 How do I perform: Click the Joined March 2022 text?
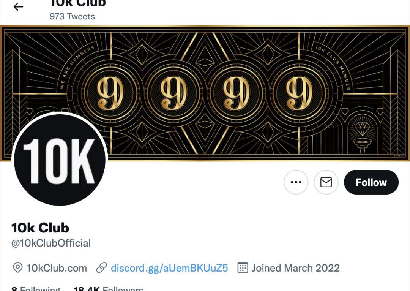tap(295, 268)
